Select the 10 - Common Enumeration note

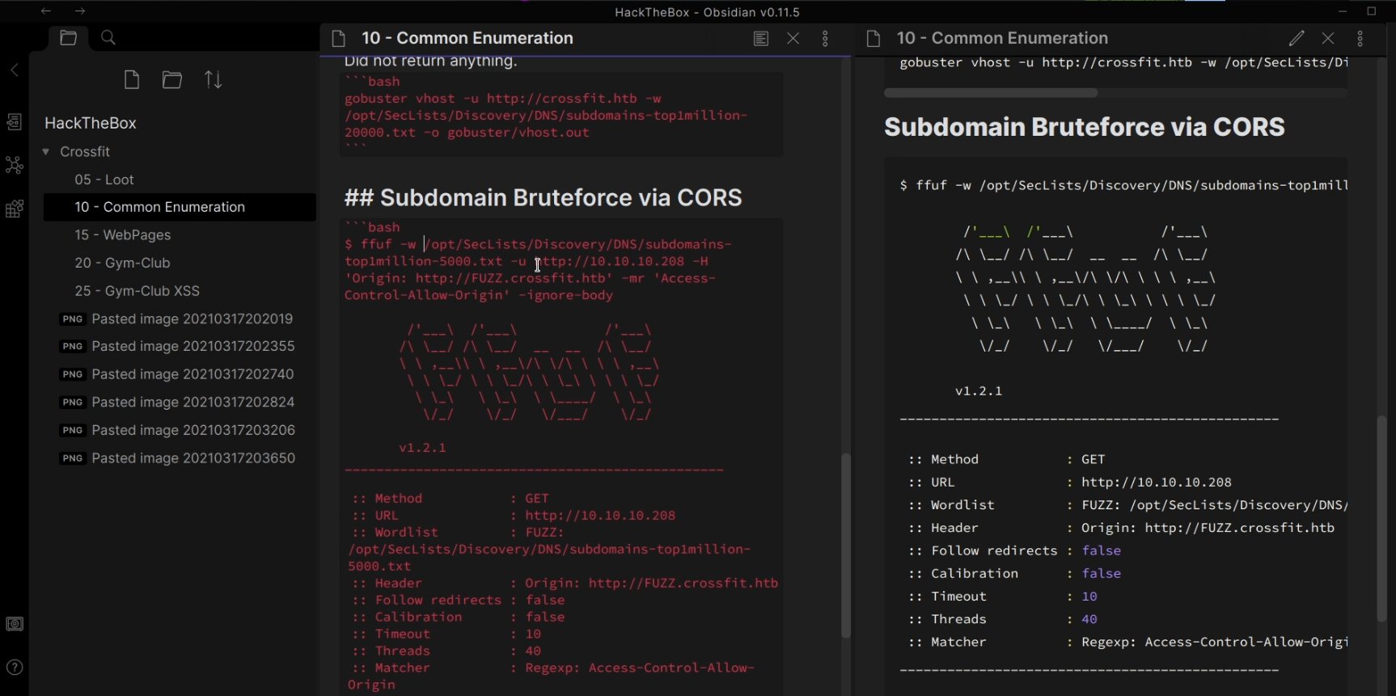[x=180, y=207]
